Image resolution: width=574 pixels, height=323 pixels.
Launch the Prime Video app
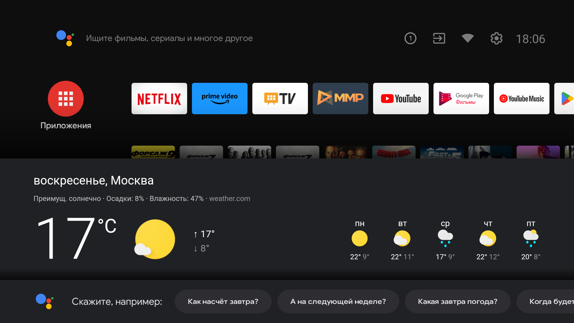pyautogui.click(x=219, y=98)
